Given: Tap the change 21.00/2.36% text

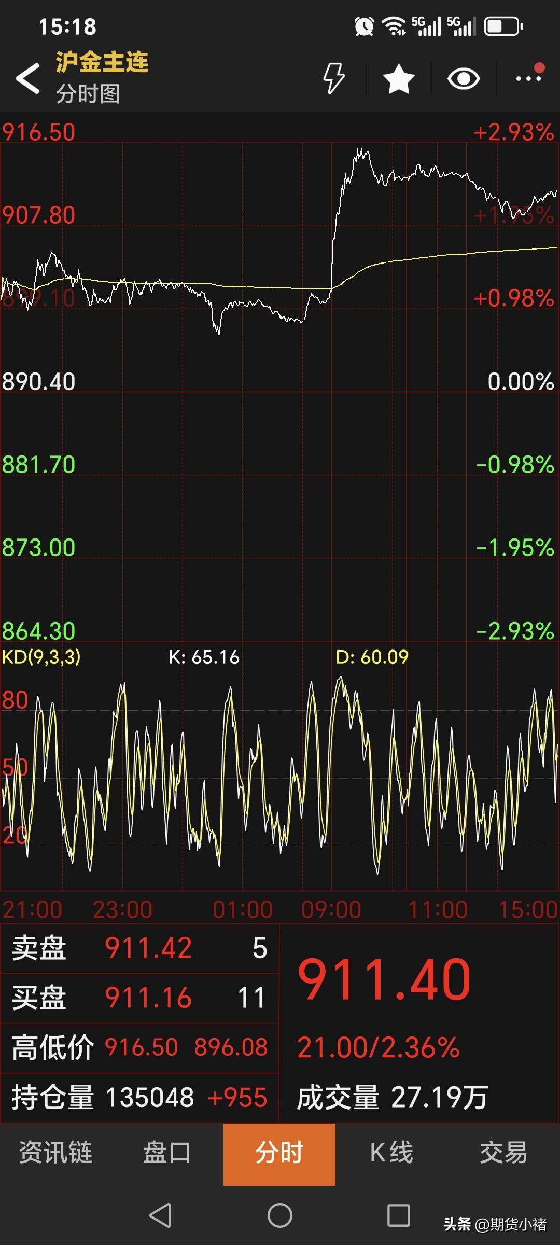Looking at the screenshot, I should 378,1047.
